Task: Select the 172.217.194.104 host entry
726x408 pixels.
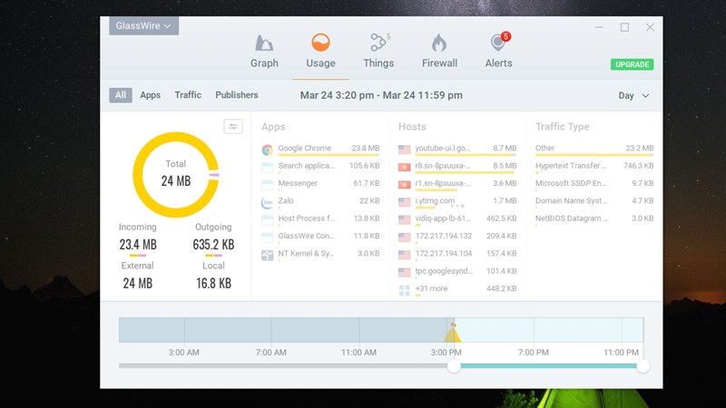Action: 457,255
